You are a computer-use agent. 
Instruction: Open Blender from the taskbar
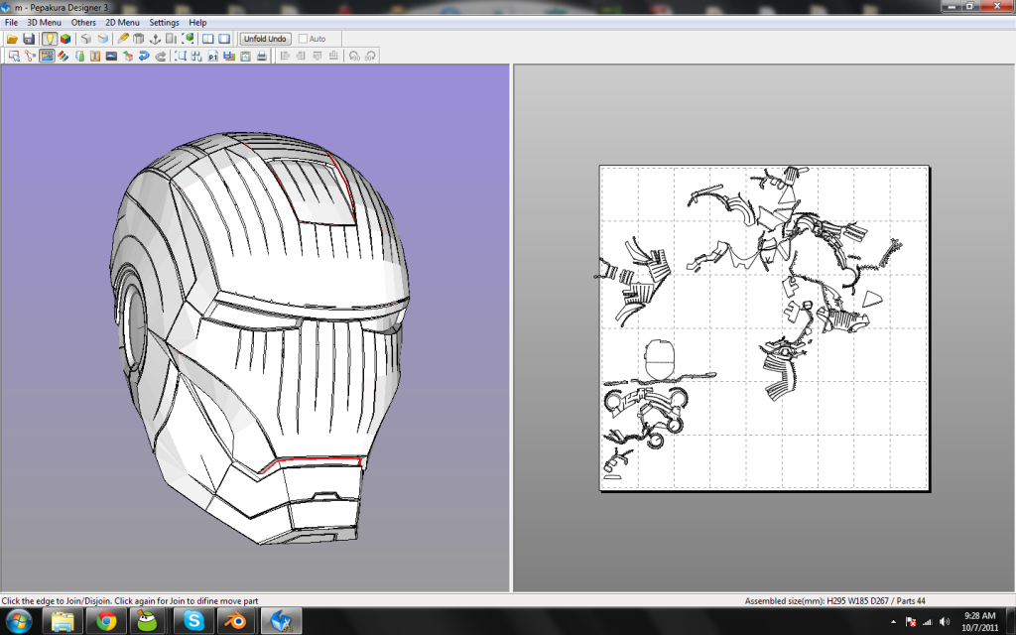point(236,621)
